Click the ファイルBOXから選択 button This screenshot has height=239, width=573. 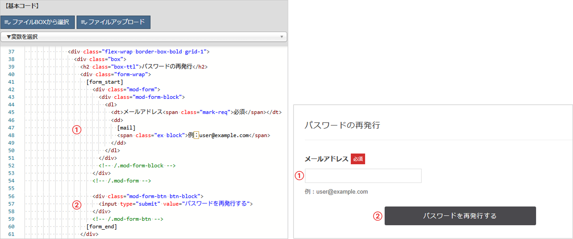coord(37,22)
